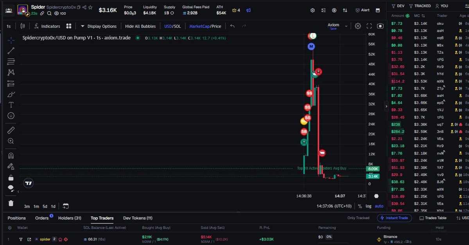This screenshot has height=245, width=469.
Task: Select the 5d time range
Action: pyautogui.click(x=45, y=206)
